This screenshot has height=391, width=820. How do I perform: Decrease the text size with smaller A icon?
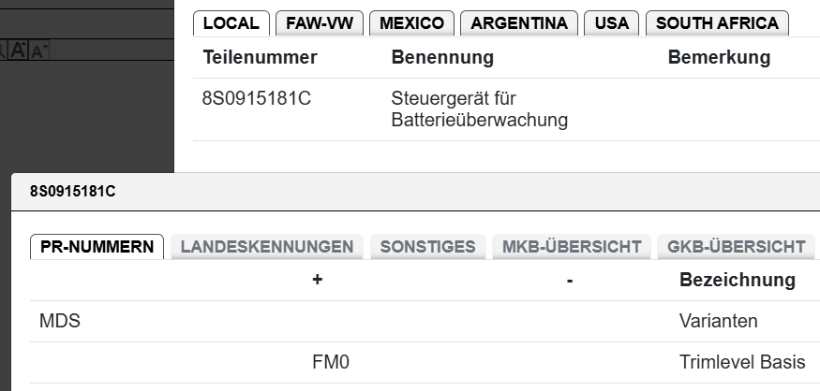point(38,52)
